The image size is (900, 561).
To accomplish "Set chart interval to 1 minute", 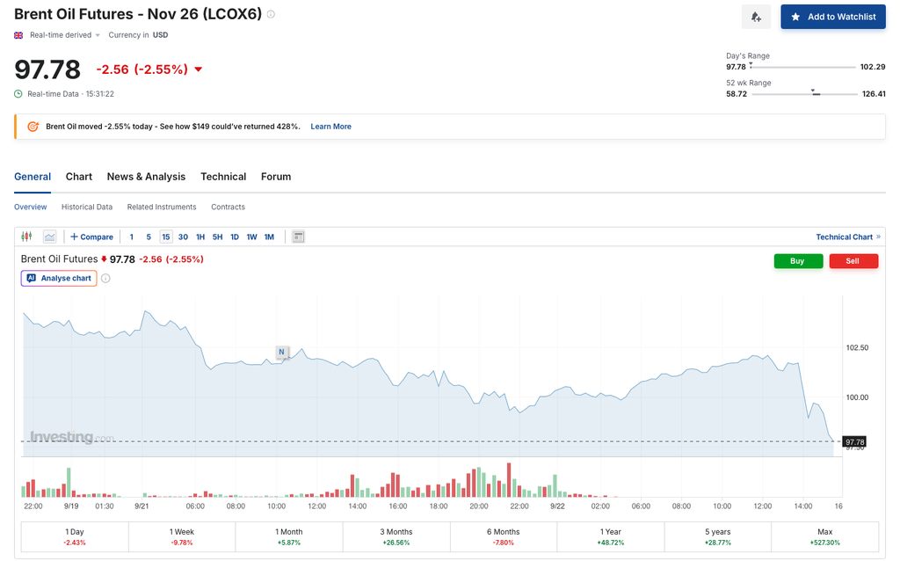I will (x=132, y=237).
